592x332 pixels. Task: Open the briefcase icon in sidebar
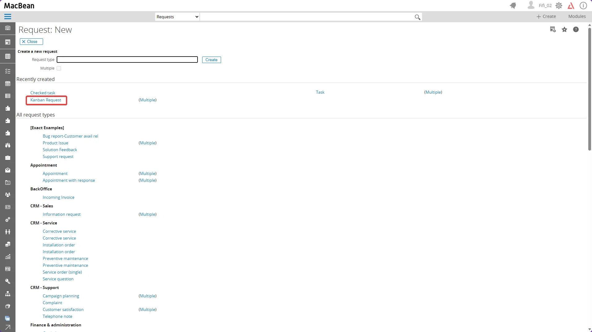8,158
